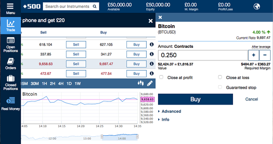This screenshot has height=144, width=273.
Task: Grab right handle of chart range selector
Action: 138,137
